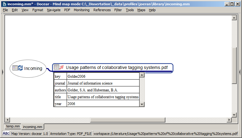Click the 'title' attribute name cell
This screenshot has height=138, width=242.
coord(60,97)
